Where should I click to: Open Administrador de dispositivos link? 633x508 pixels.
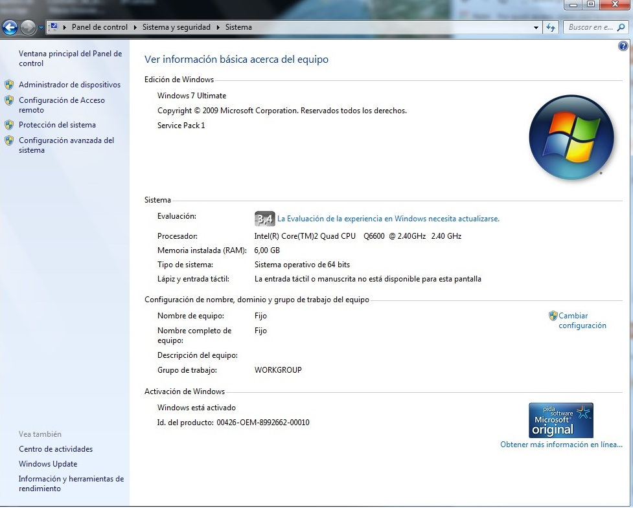point(69,85)
